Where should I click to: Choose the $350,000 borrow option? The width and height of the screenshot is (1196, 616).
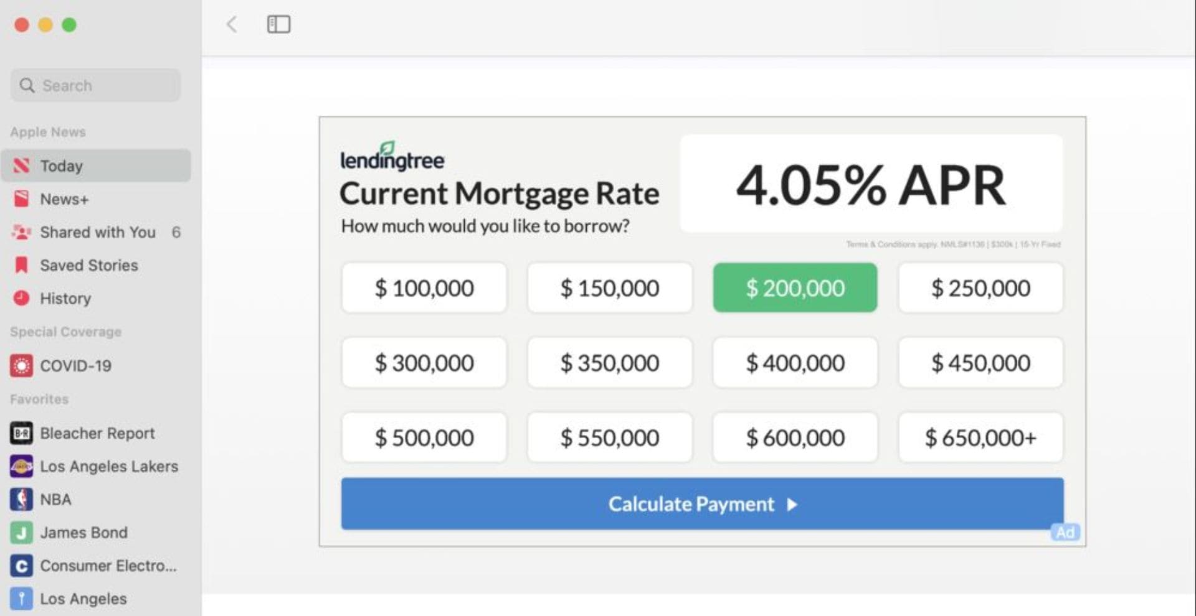click(609, 363)
